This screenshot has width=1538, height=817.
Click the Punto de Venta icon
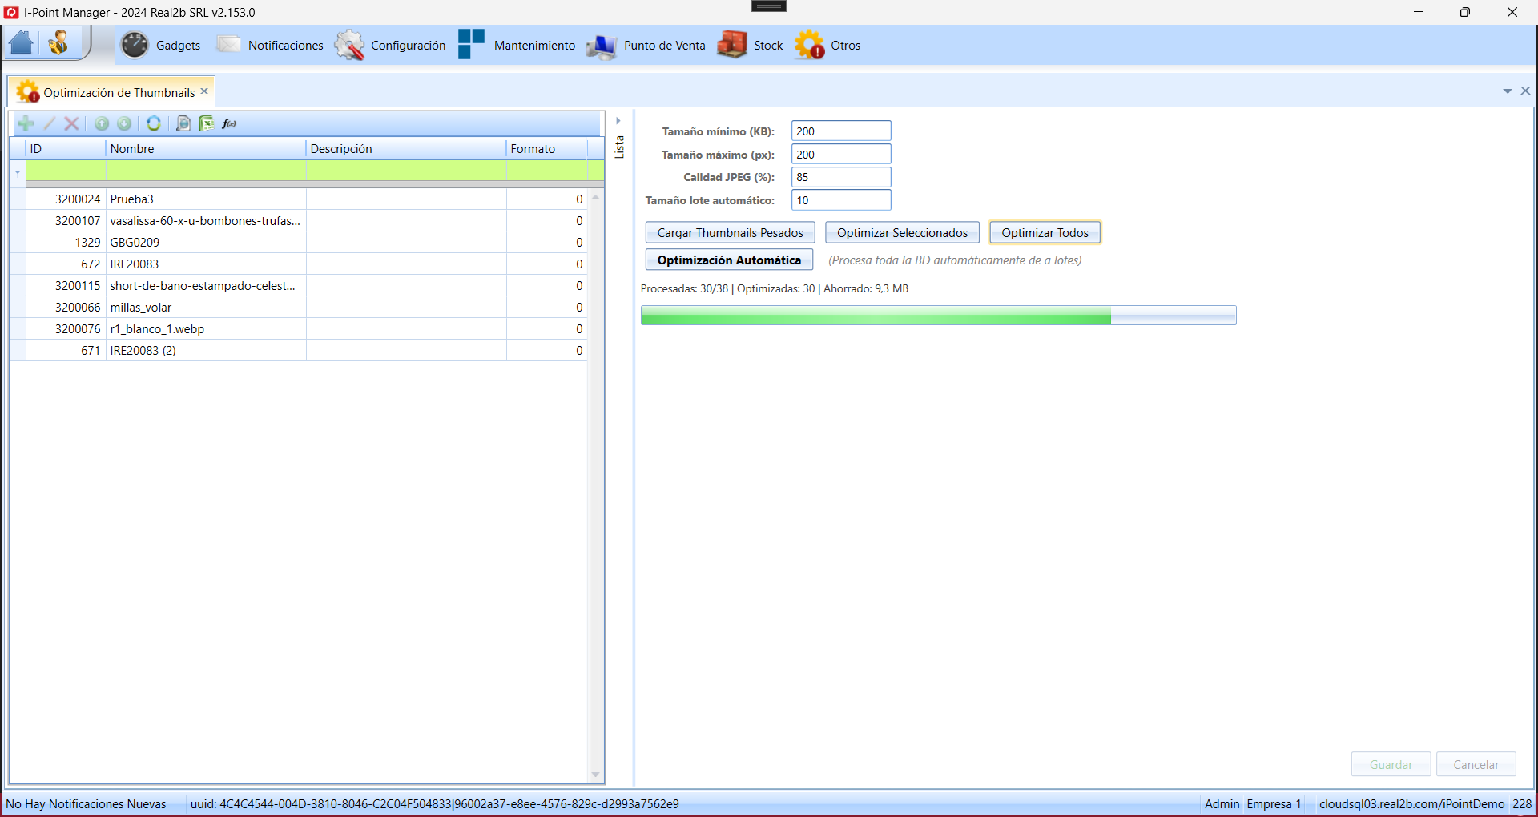[x=601, y=46]
